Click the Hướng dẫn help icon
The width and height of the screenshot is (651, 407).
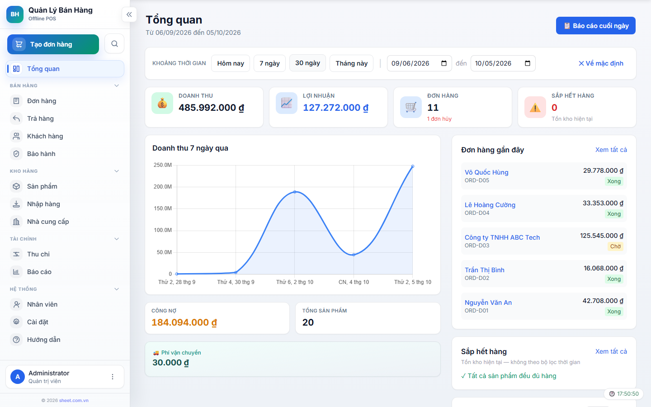[16, 340]
